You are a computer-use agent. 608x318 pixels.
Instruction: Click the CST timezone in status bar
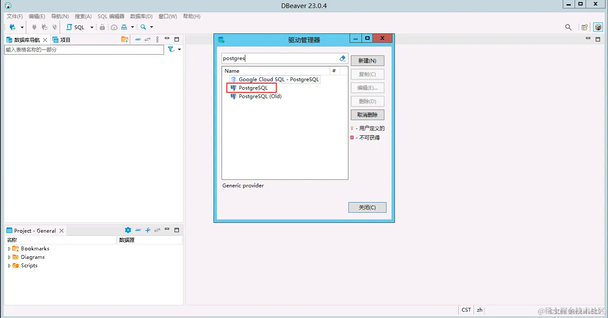(x=466, y=310)
